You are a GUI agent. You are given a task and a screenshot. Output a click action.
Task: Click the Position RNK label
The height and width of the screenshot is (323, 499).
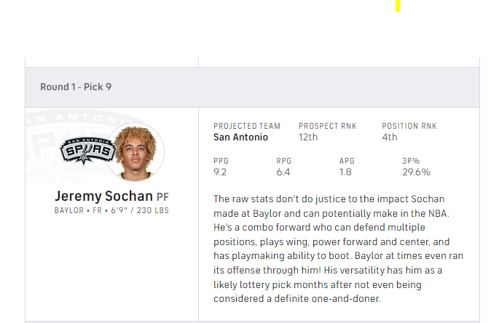coord(409,126)
